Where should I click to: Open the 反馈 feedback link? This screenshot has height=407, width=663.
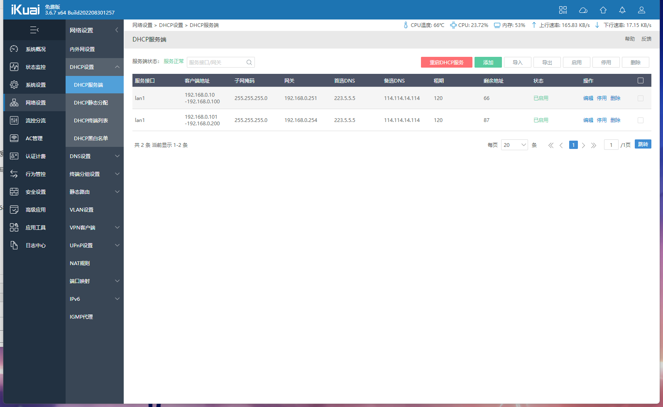click(x=646, y=39)
